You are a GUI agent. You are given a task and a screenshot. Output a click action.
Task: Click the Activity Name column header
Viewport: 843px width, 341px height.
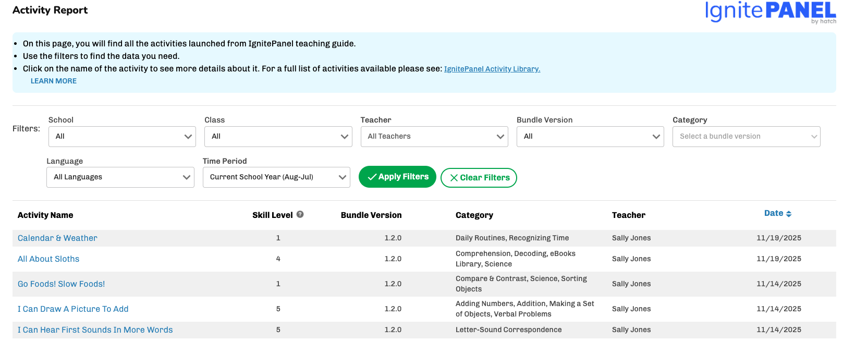[45, 215]
